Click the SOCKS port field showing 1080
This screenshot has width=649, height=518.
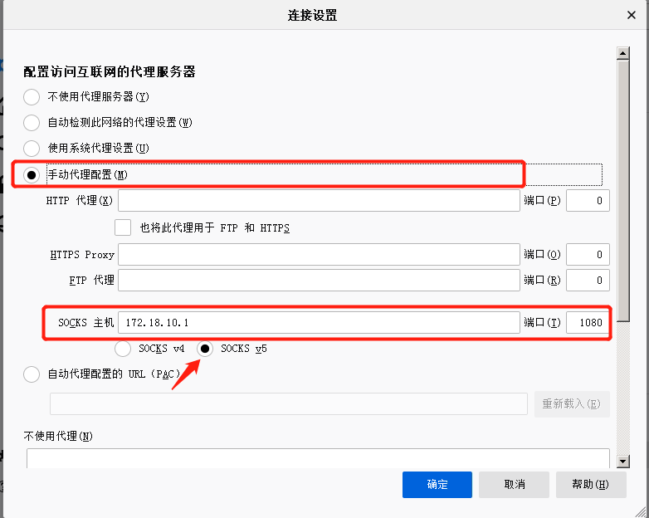588,322
